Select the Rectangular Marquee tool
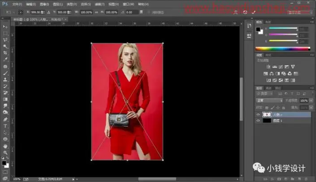The width and height of the screenshot is (316, 182). (x=5, y=33)
